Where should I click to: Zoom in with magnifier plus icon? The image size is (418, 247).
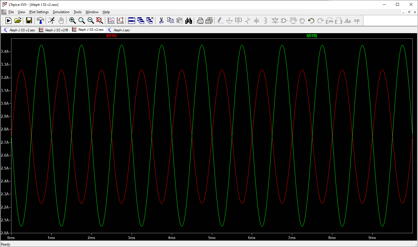72,21
